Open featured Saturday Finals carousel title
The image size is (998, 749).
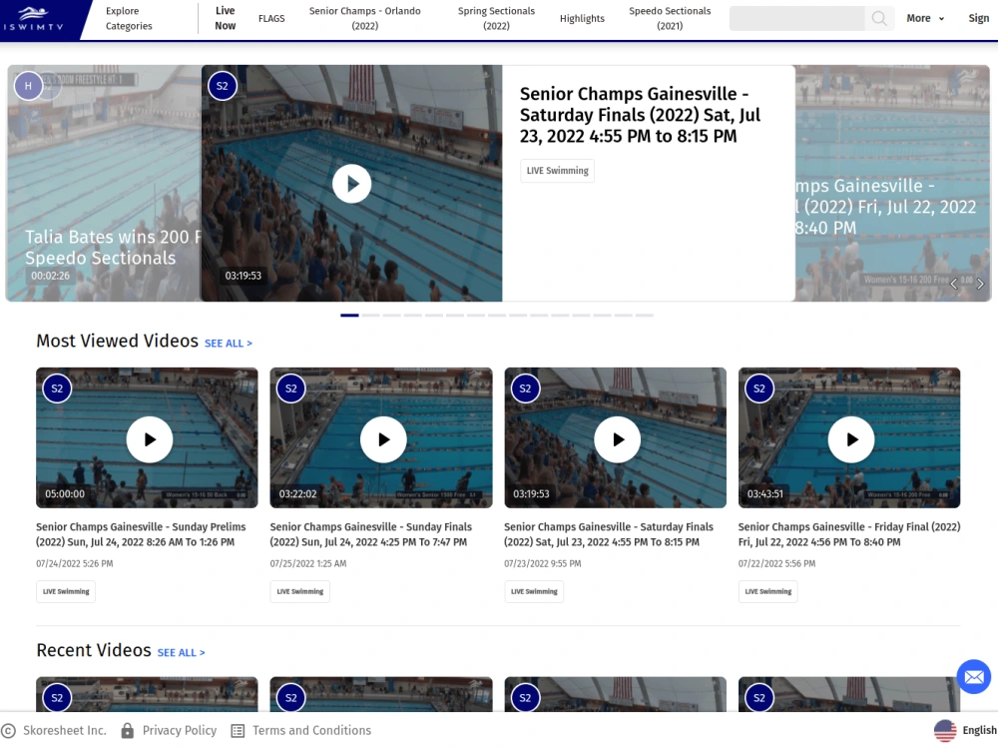641,115
